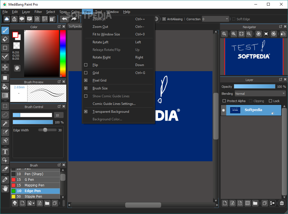Click Navigator rotate left icon
This screenshot has height=214, width=288.
259,34
